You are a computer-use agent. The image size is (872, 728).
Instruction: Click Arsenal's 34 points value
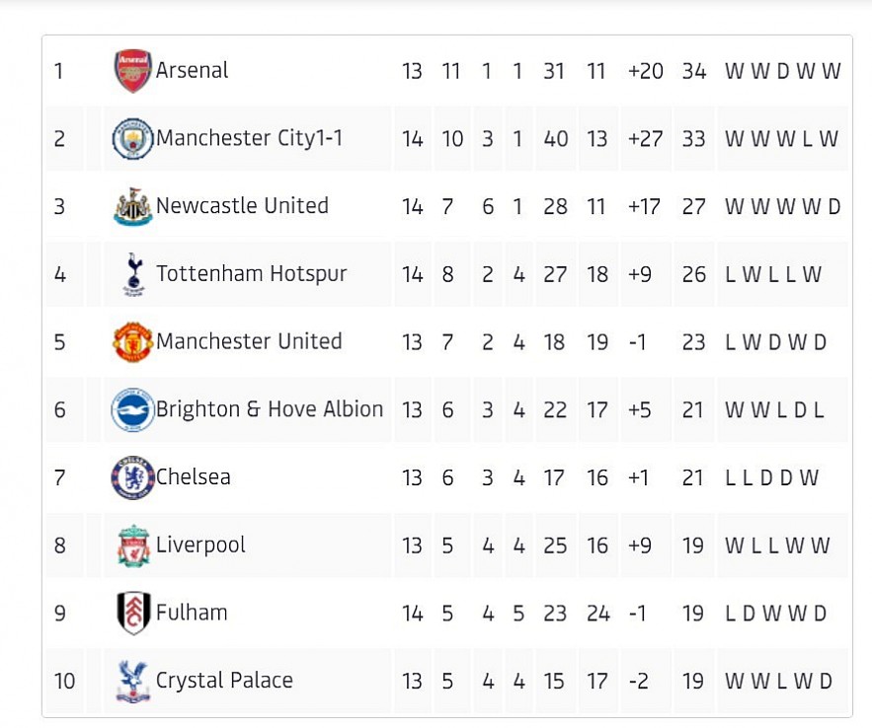click(694, 71)
